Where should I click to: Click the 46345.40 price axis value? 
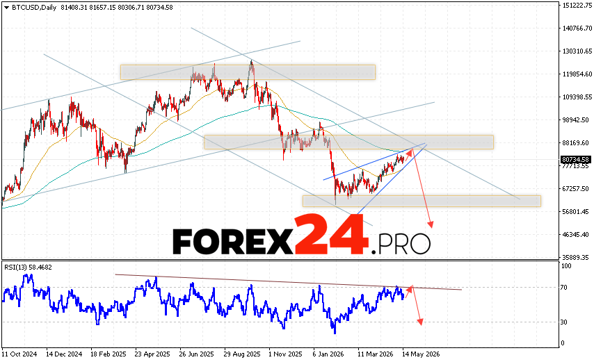click(x=577, y=235)
